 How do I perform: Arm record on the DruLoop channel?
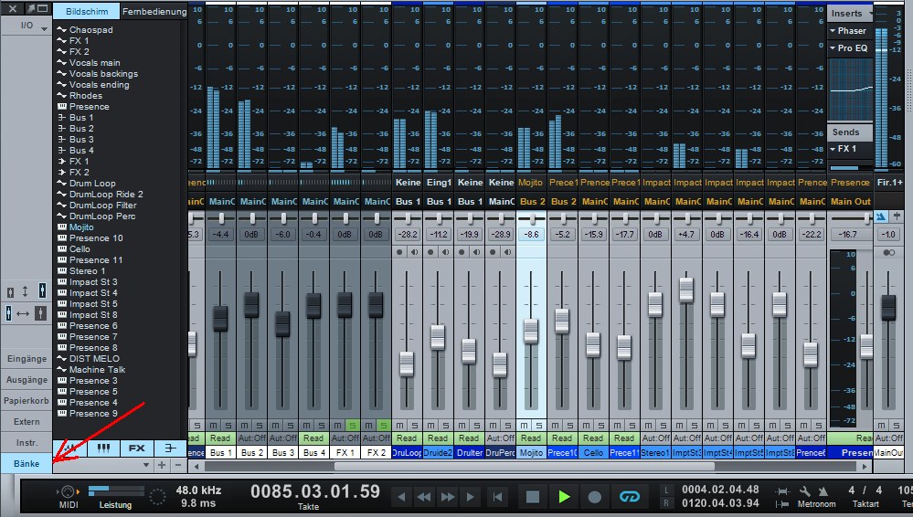399,252
